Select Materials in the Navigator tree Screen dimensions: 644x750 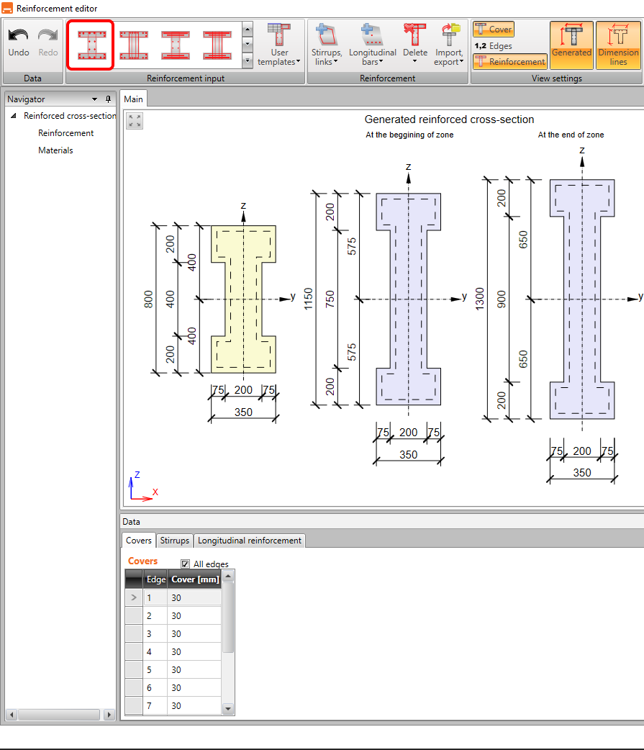point(55,150)
